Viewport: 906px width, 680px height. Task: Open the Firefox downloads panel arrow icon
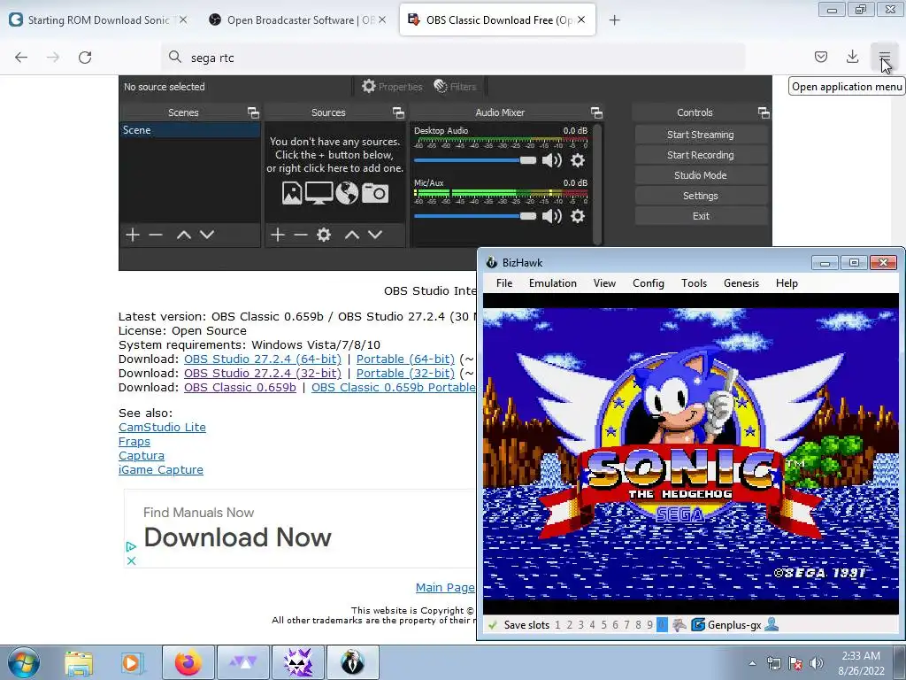[852, 57]
